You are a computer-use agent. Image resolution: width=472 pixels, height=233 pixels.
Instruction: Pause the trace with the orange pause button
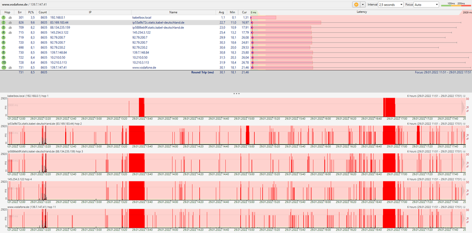tap(356, 5)
